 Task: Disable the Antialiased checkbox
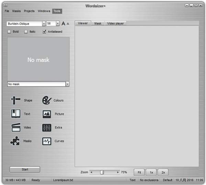pyautogui.click(x=44, y=32)
